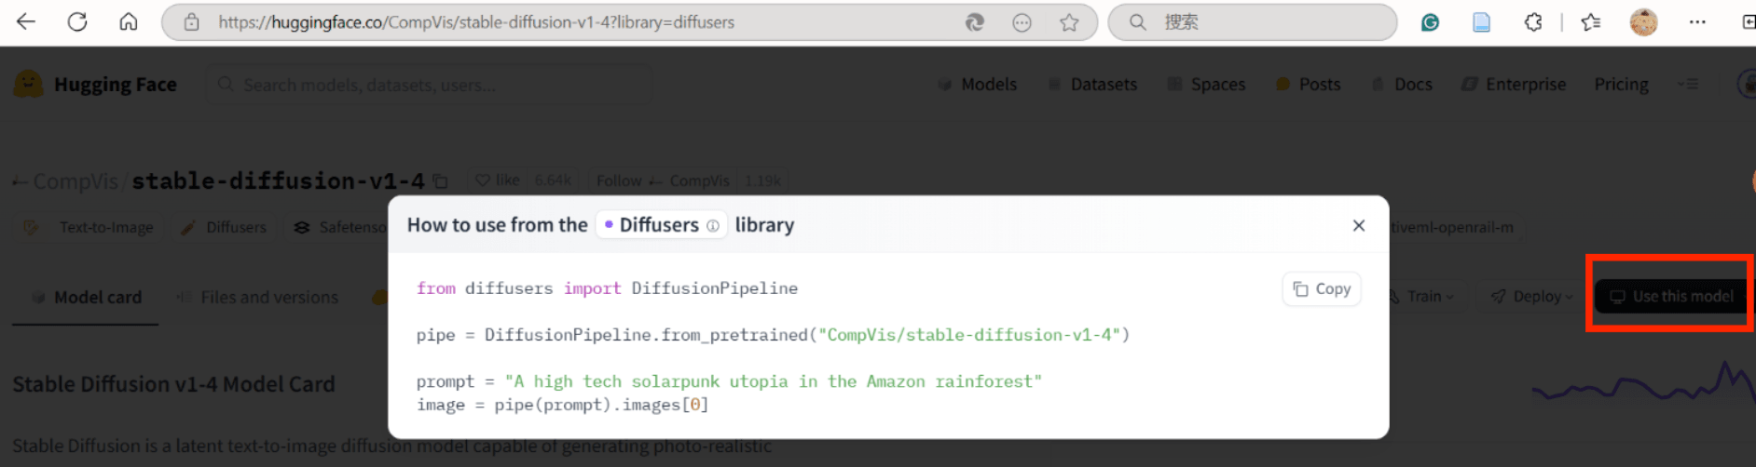Open the Docs page
The width and height of the screenshot is (1756, 467).
tap(1401, 85)
